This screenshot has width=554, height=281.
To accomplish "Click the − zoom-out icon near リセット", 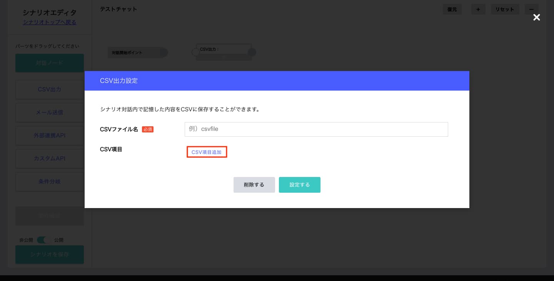I will [532, 9].
